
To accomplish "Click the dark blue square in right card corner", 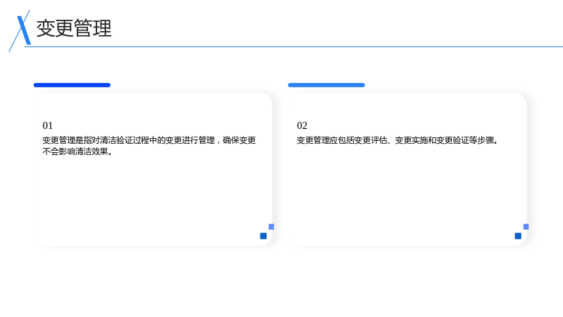I will pos(518,236).
